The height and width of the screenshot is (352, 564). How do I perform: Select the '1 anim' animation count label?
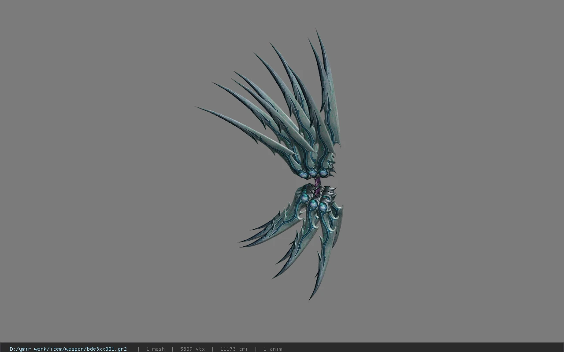click(273, 349)
